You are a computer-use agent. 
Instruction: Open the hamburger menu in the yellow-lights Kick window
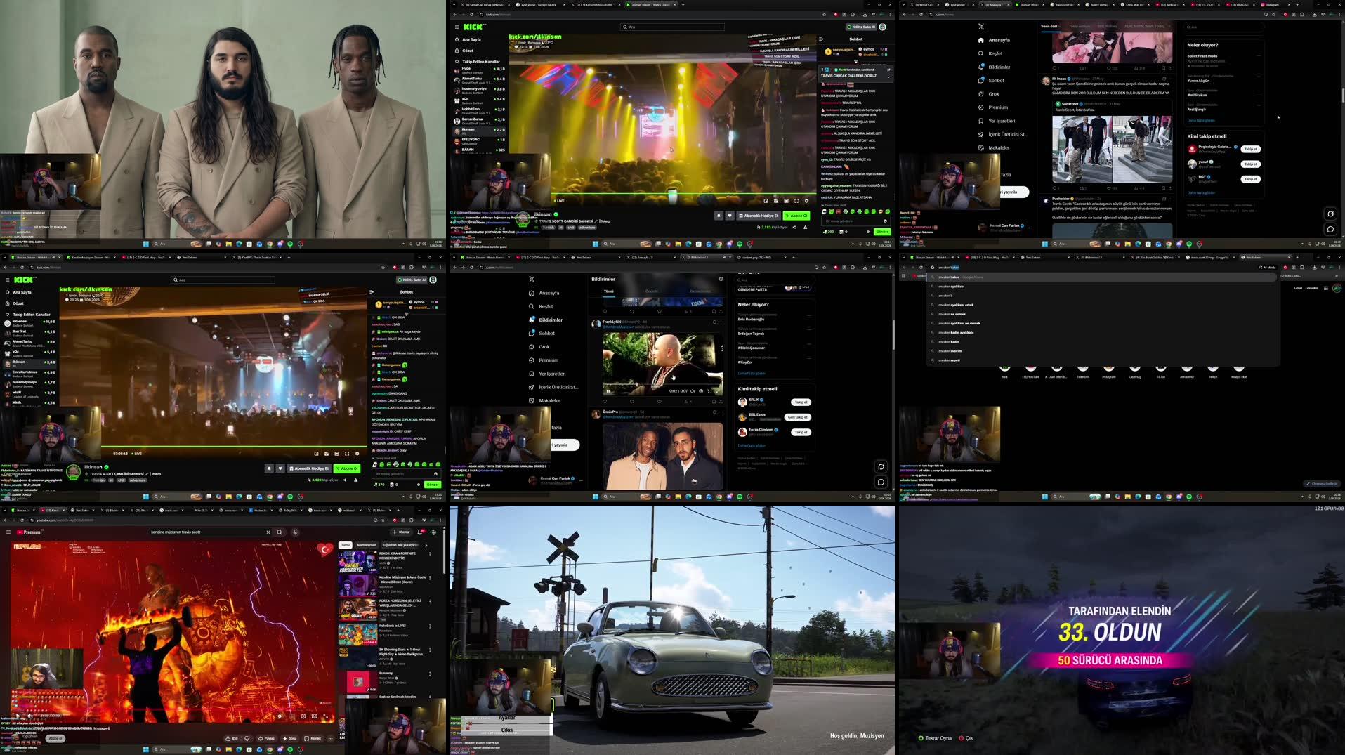click(457, 27)
